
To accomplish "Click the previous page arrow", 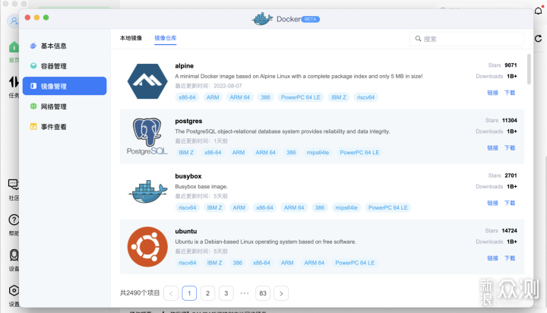I will coord(171,293).
